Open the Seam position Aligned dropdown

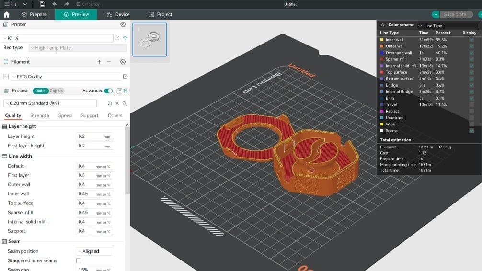[94, 251]
